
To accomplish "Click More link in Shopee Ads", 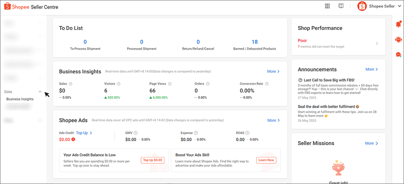I will [x=274, y=120].
